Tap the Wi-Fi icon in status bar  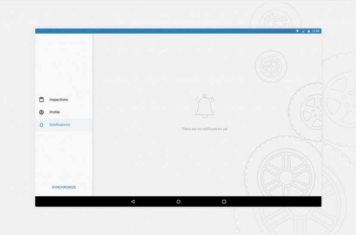[x=297, y=31]
